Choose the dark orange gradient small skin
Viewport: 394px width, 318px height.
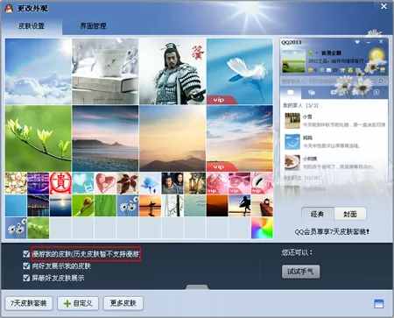point(217,206)
